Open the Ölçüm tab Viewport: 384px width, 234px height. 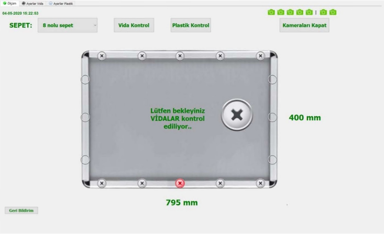point(9,3)
